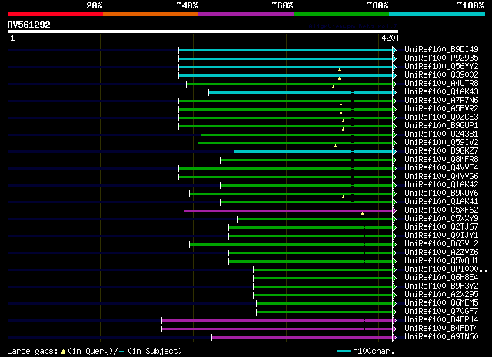This screenshot has width=492, height=357.
Task: Click the purple alignment bar of UniRef100_C5XF62
Action: (288, 211)
